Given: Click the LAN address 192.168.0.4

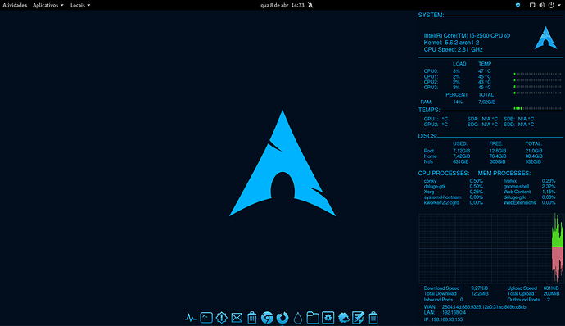Looking at the screenshot, I should [454, 312].
